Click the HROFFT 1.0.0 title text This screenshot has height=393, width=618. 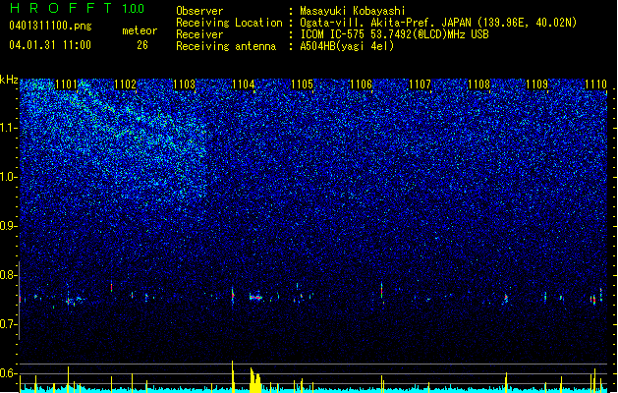77,8
